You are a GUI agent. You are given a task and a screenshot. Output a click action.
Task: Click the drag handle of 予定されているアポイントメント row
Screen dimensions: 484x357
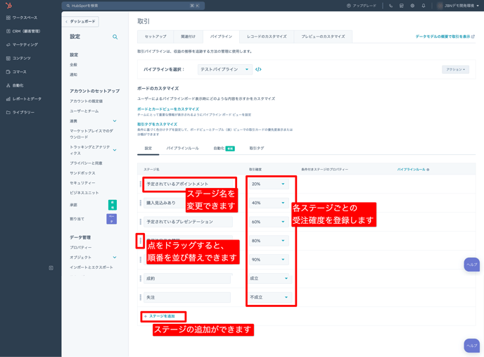click(141, 184)
